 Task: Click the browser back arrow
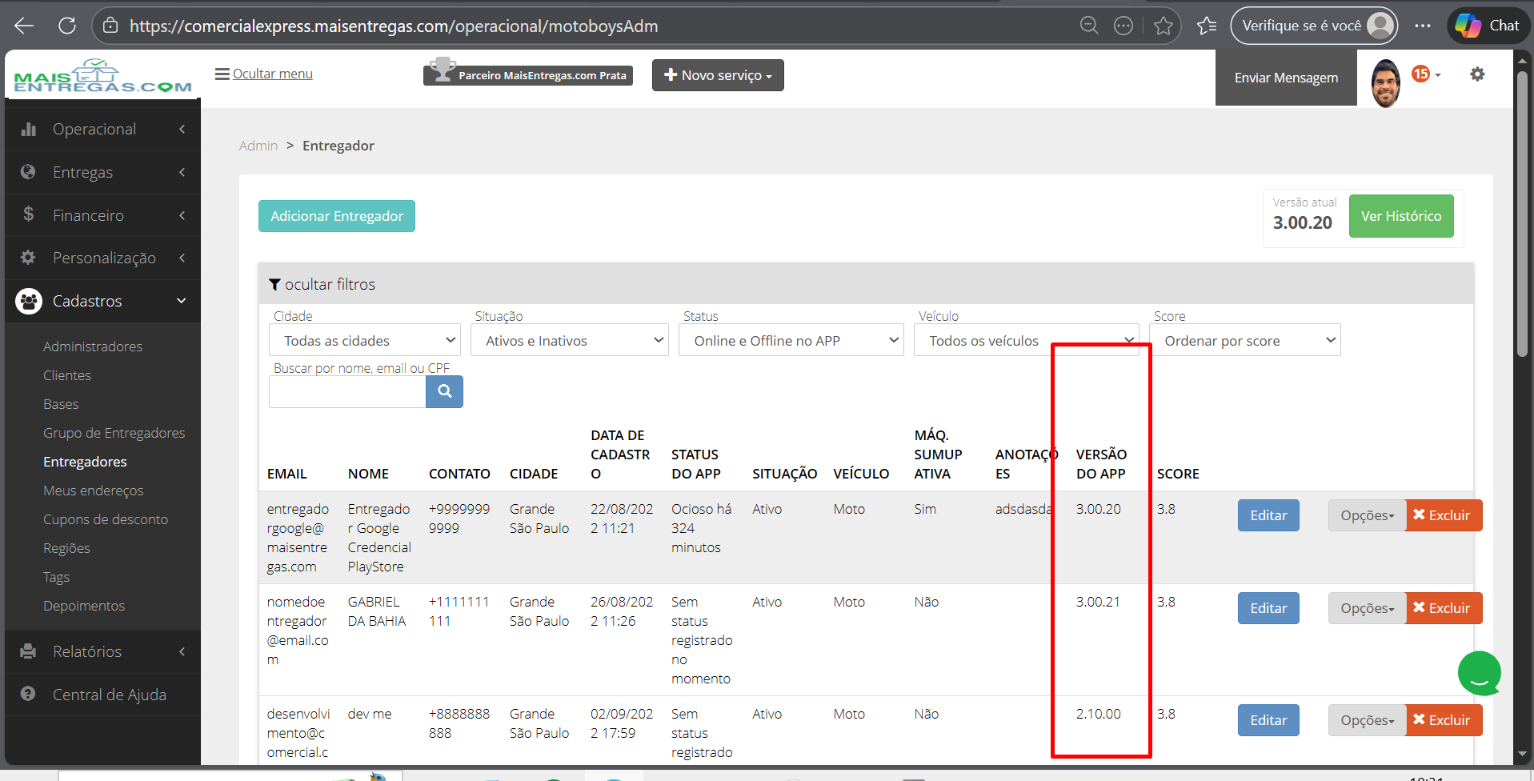(24, 26)
